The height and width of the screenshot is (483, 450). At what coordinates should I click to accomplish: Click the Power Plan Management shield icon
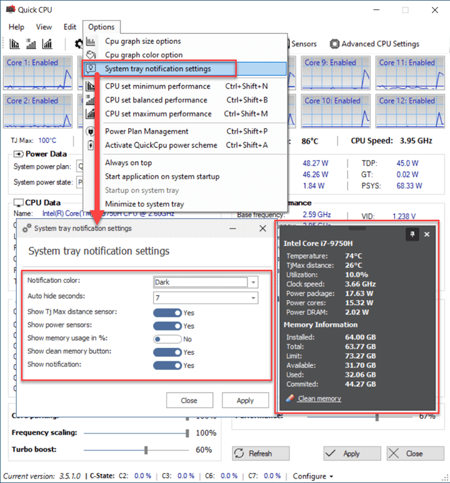91,132
